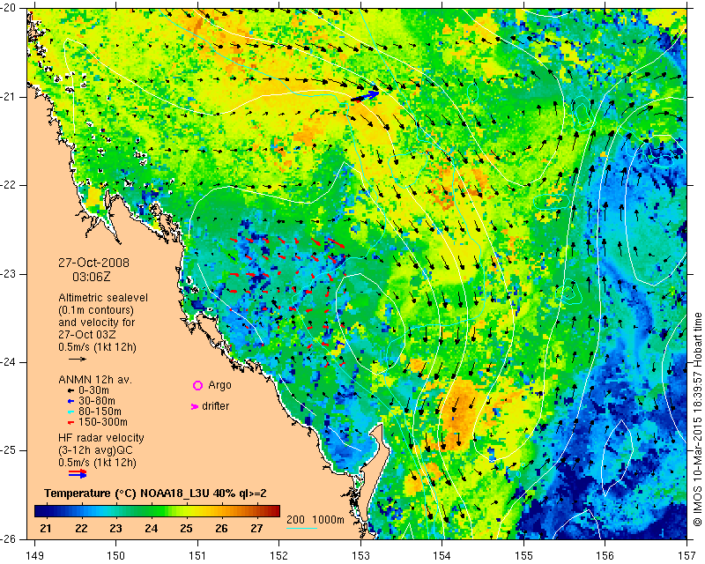
Task: Click longitude axis label 153
Action: (360, 556)
